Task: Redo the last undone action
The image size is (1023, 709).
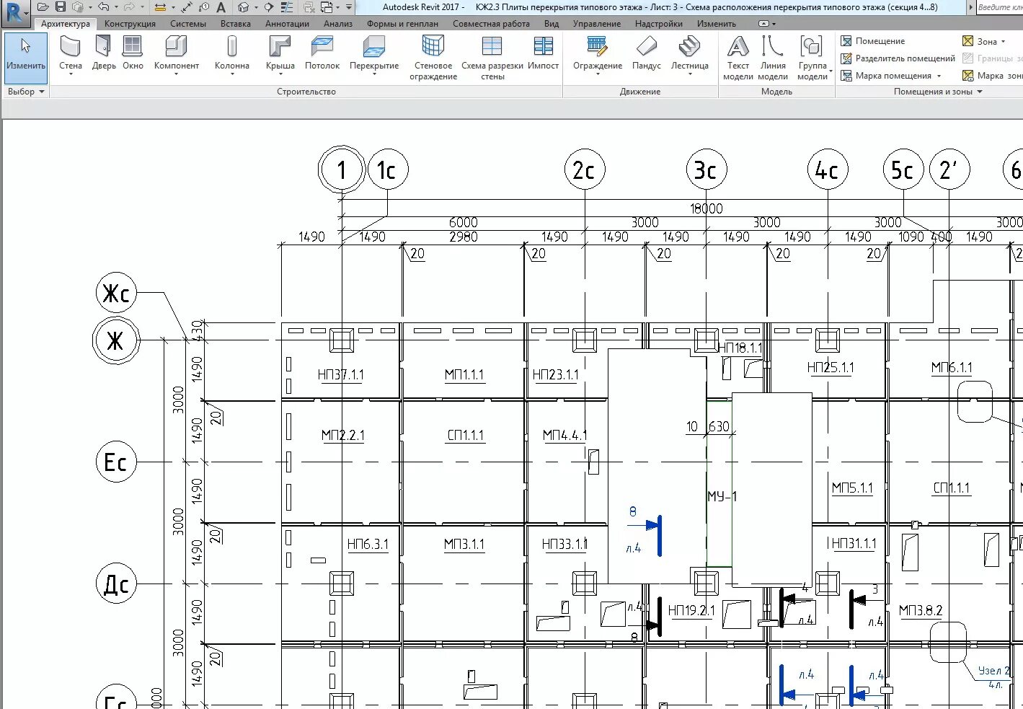Action: tap(129, 7)
